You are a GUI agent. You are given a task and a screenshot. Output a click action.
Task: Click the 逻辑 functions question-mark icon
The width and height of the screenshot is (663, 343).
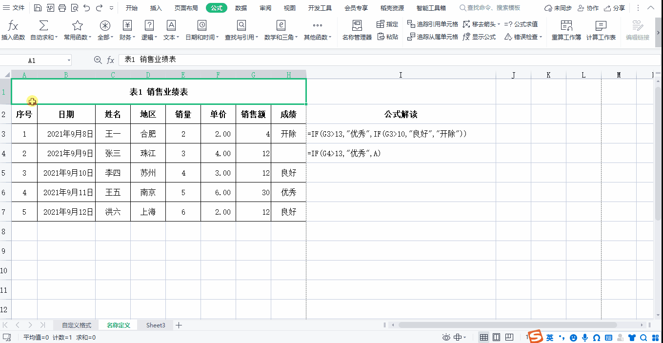coord(149,26)
